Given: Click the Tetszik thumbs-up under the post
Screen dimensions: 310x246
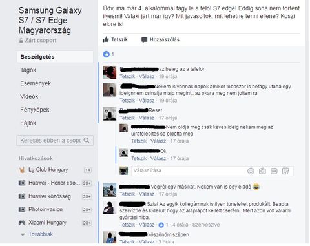Looking at the screenshot, I should pos(116,39).
